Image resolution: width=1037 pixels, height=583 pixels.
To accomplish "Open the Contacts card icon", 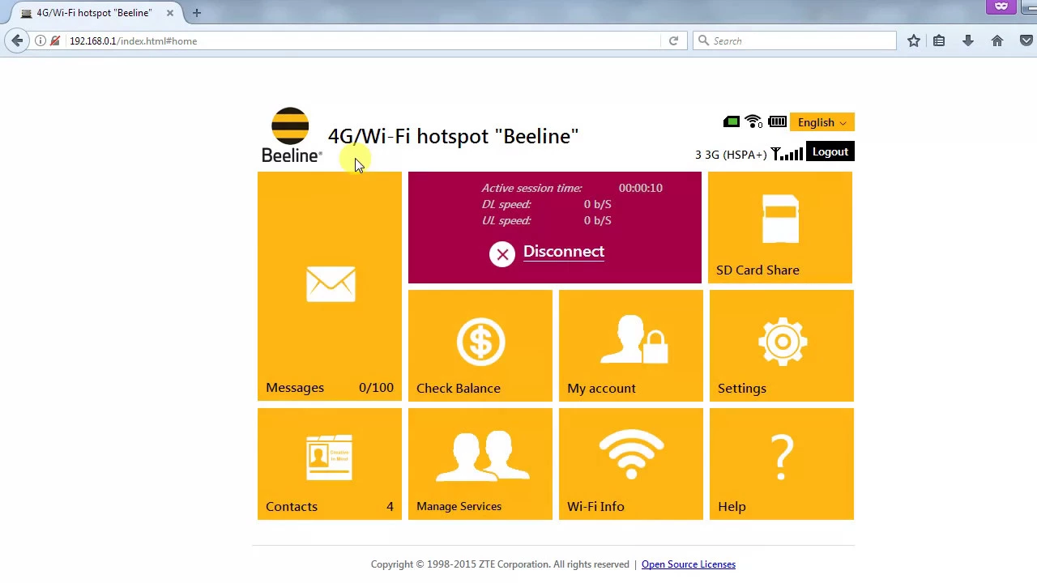I will point(330,457).
